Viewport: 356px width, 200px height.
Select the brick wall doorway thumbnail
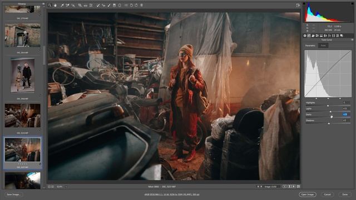tap(22, 35)
